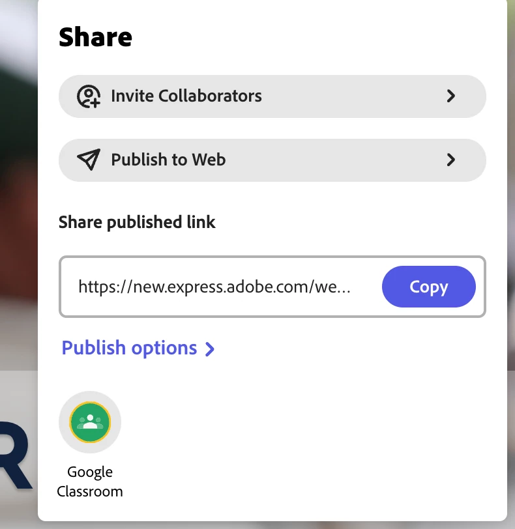Click the paper plane Publish icon
The image size is (515, 529).
89,160
